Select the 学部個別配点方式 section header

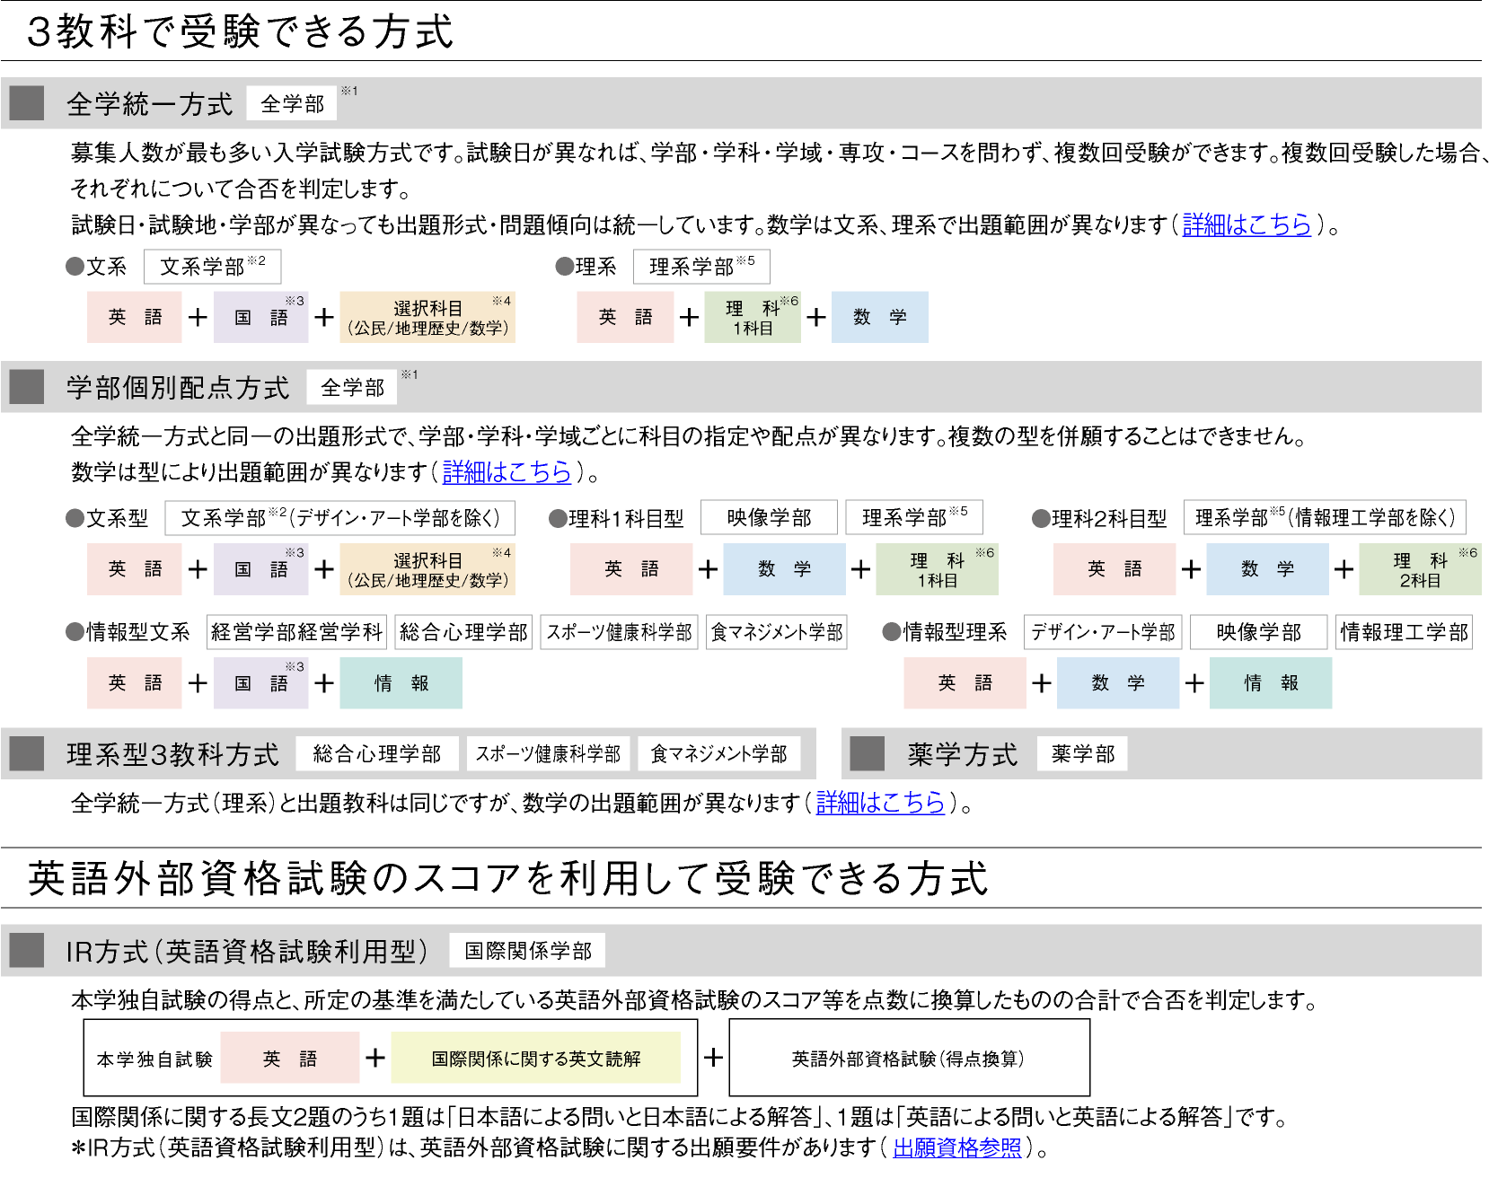pos(176,388)
